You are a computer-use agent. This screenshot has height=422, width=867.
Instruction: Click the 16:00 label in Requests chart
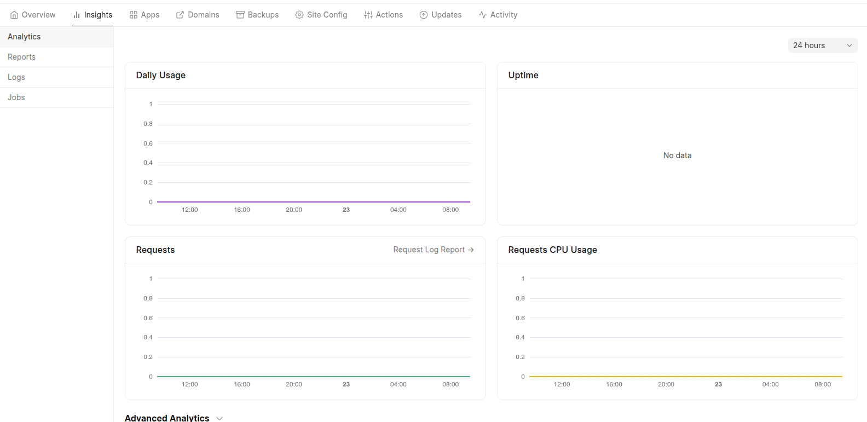[242, 384]
